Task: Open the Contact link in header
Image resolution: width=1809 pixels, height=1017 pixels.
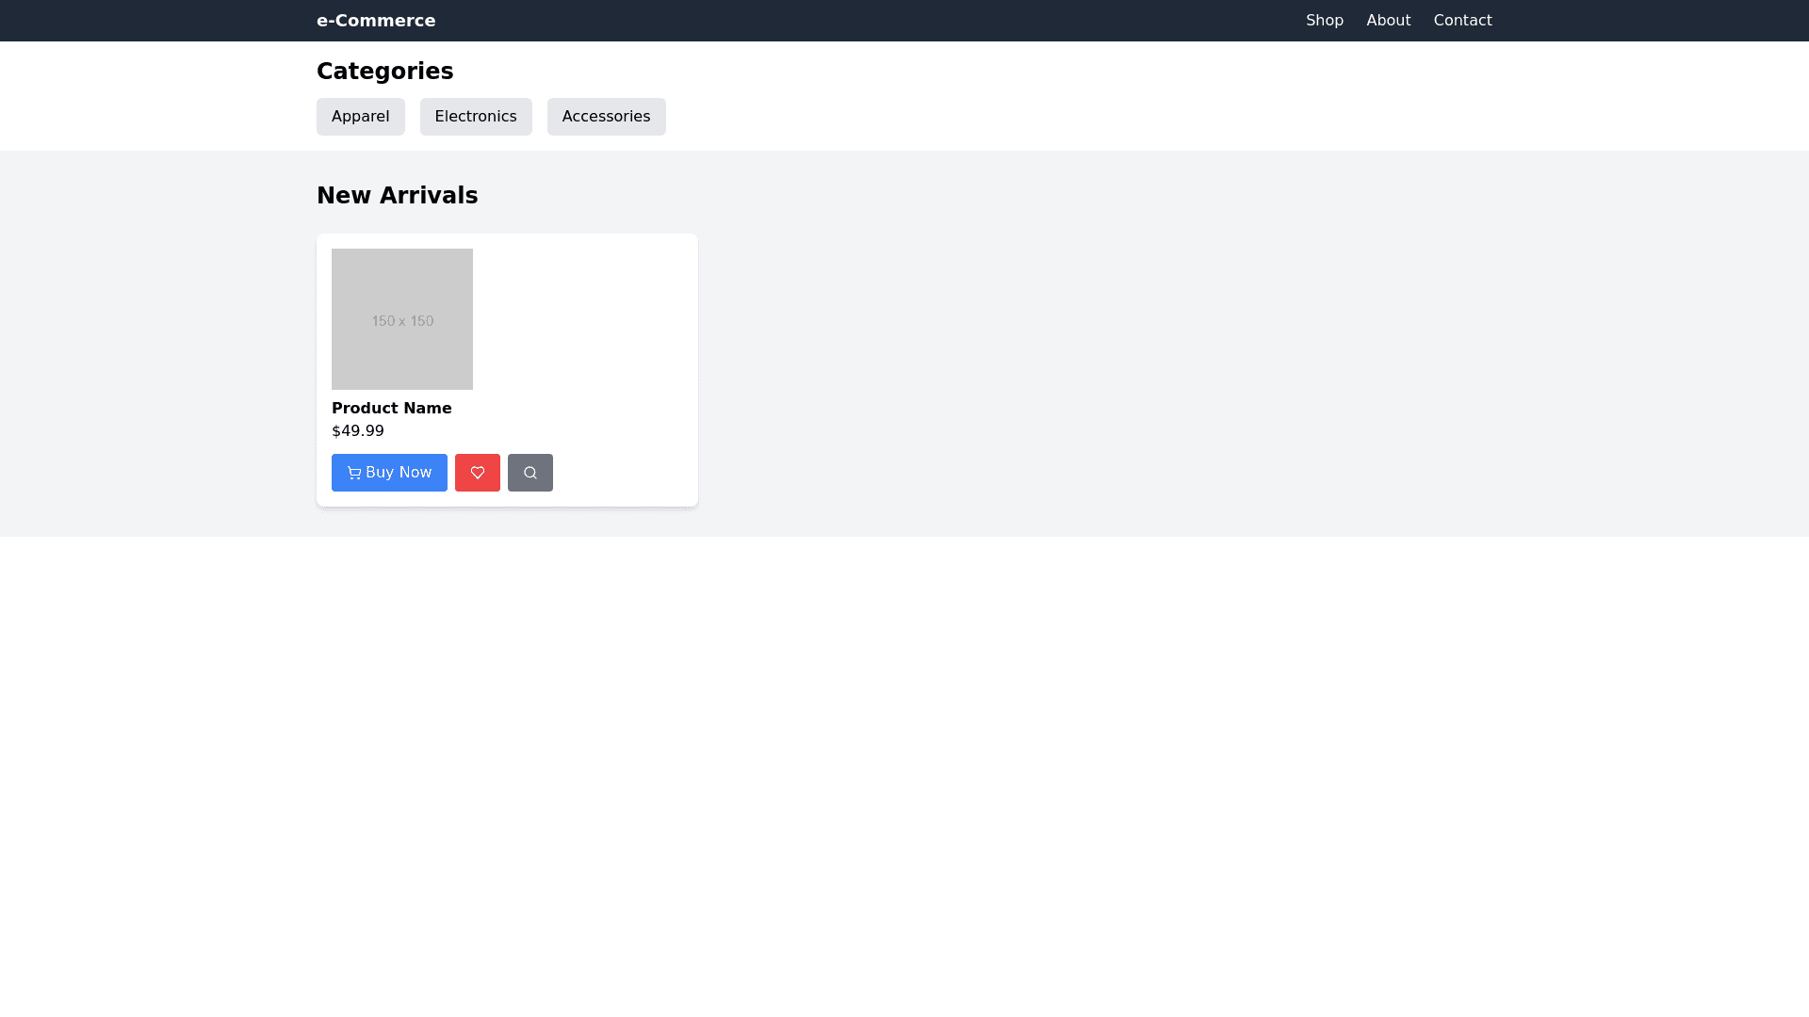Action: (x=1462, y=21)
